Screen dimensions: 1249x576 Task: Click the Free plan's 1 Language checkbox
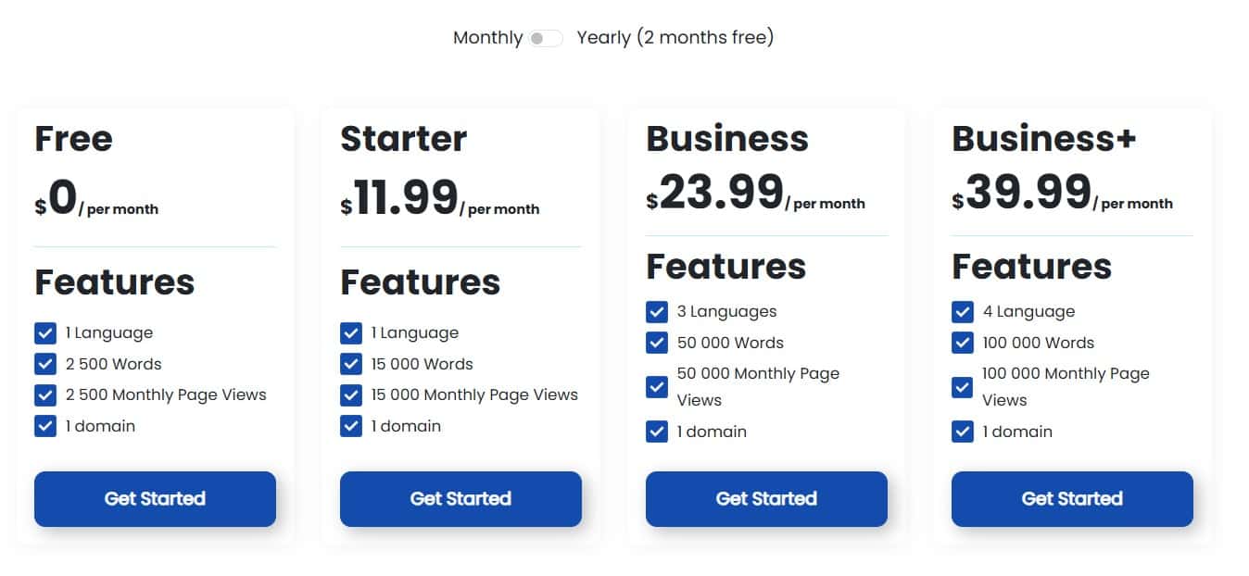(x=45, y=333)
